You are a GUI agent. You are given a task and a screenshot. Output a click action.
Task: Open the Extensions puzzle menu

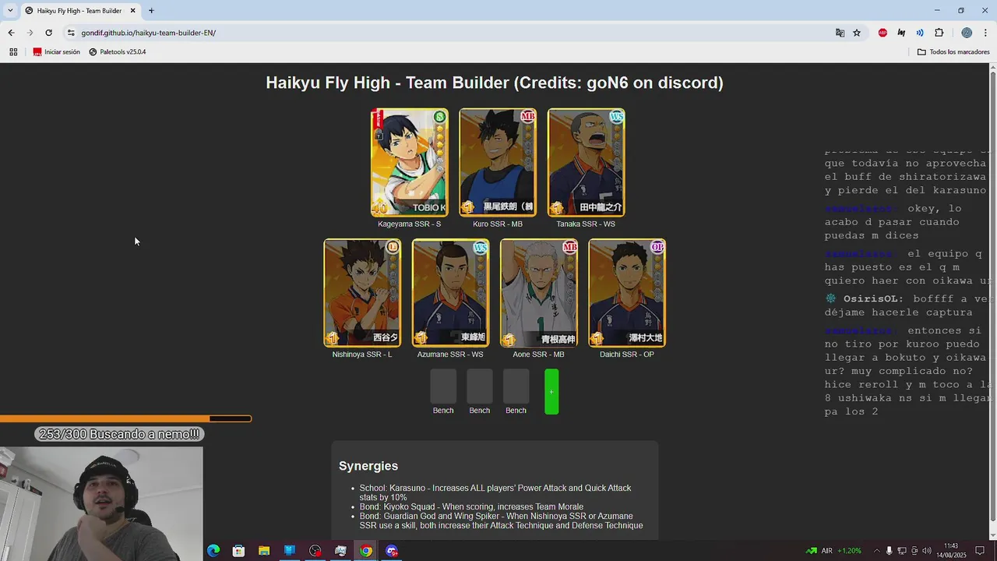(x=939, y=33)
